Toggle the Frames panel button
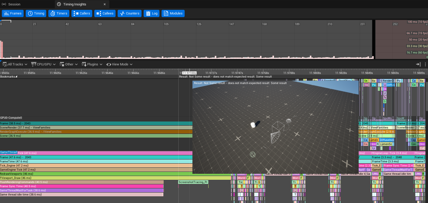Viewport: 428px width, 203px height. point(13,13)
